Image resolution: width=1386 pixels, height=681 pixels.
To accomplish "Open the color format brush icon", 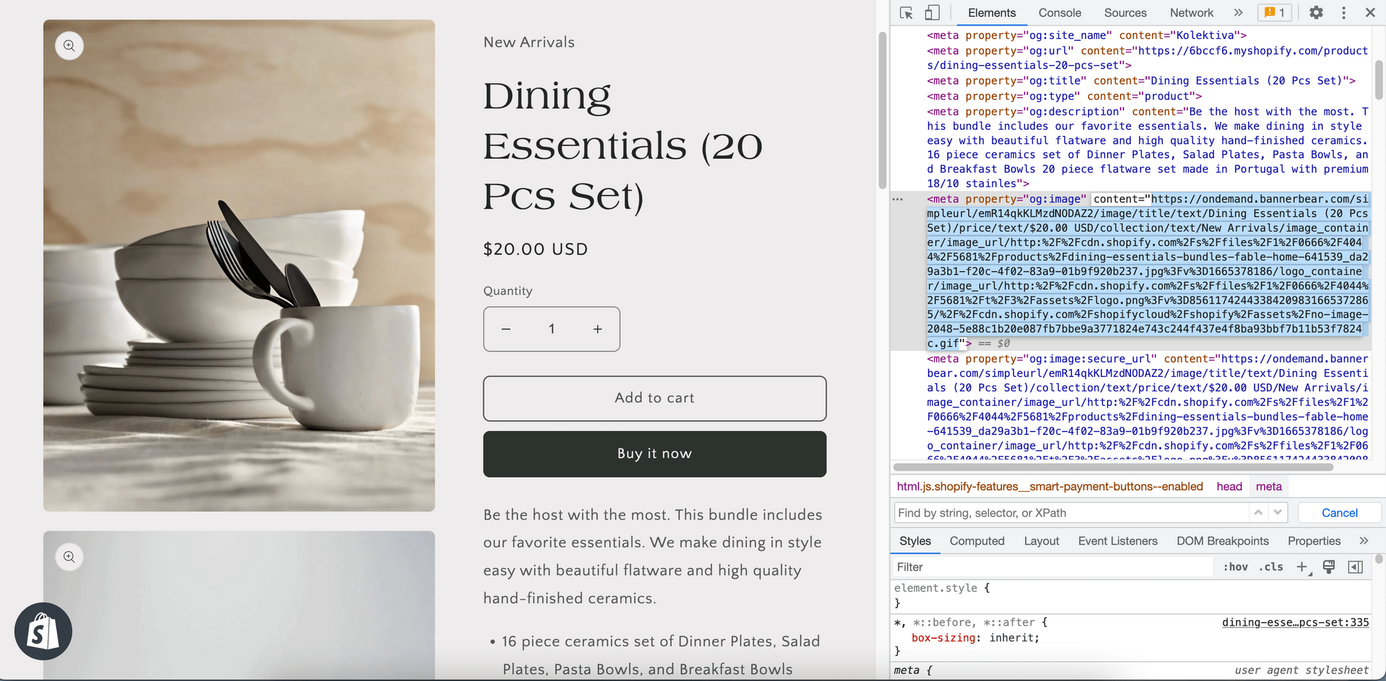I will point(1328,567).
